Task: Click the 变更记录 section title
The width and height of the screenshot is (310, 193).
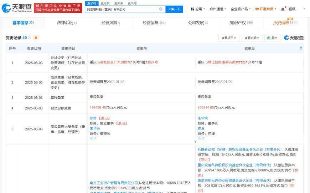Action: (14, 37)
